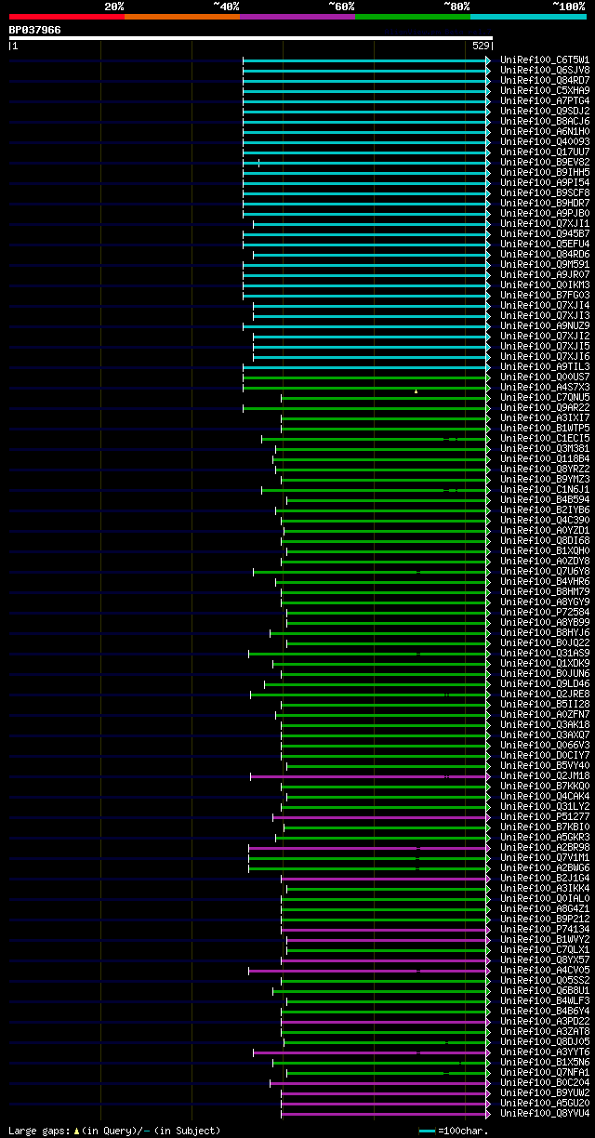Click the query end position 529

click(481, 46)
